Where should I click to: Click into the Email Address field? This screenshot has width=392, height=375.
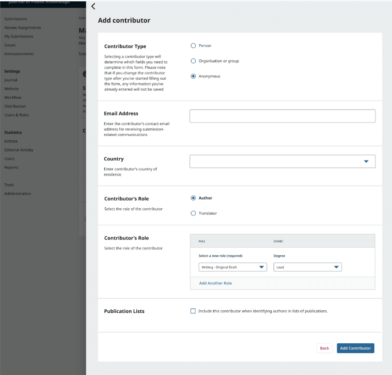pyautogui.click(x=282, y=116)
